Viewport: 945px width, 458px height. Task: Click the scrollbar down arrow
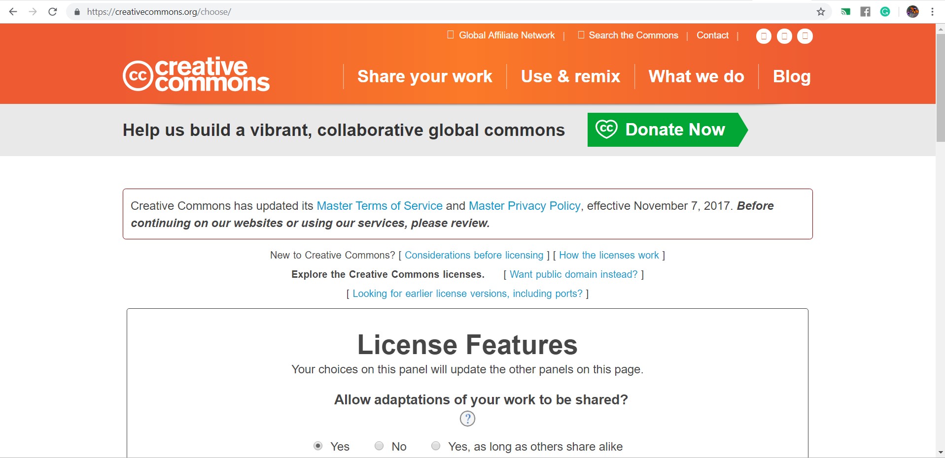point(941,453)
